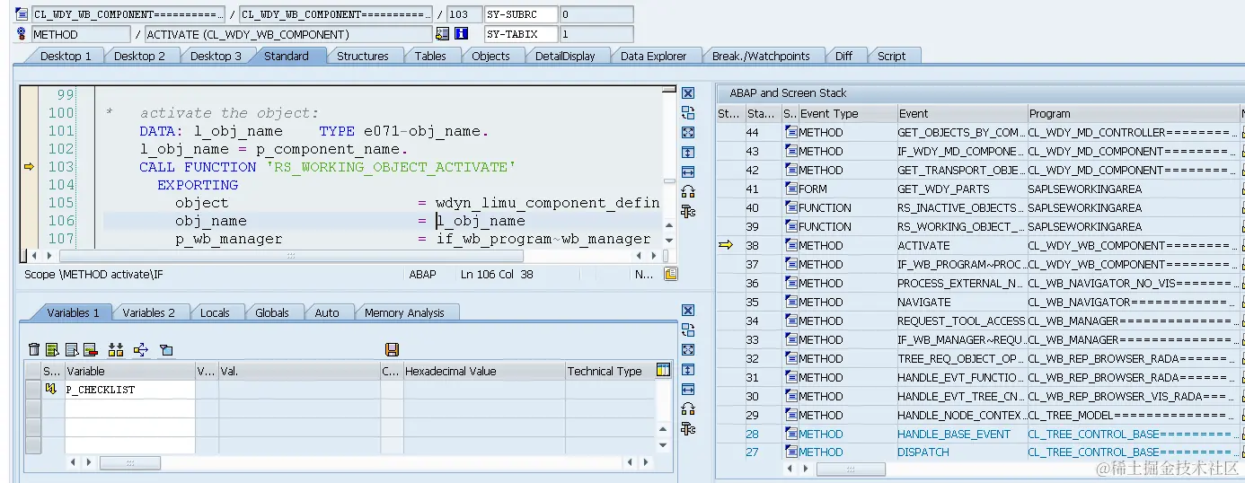1245x483 pixels.
Task: Exchange the source code tool
Action: pos(688,113)
